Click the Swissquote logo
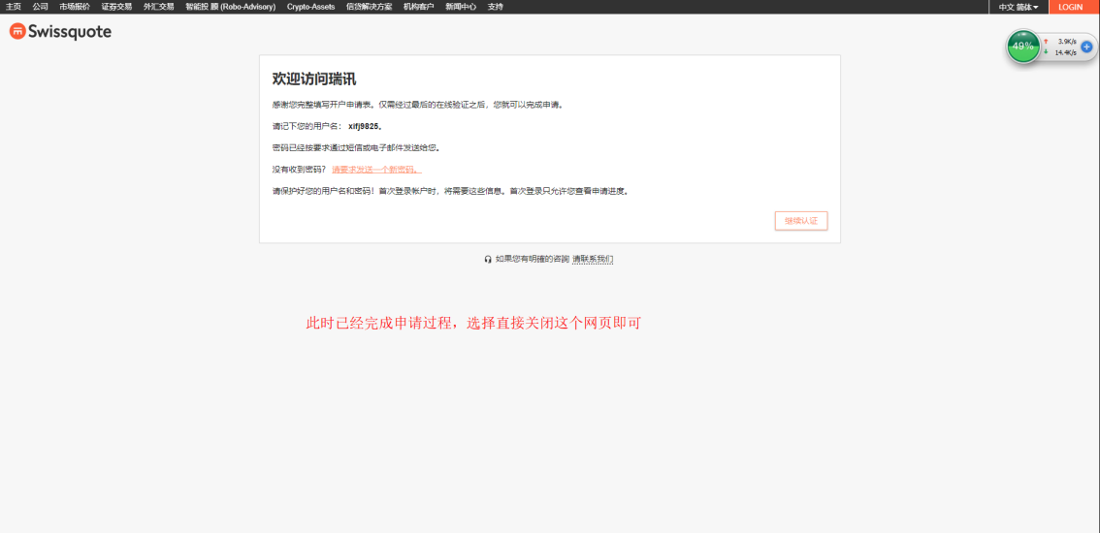This screenshot has width=1100, height=533. click(60, 32)
